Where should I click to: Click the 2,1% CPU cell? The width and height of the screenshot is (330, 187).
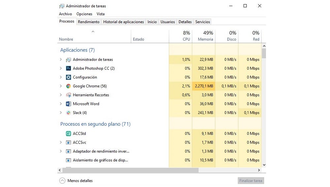(x=181, y=86)
